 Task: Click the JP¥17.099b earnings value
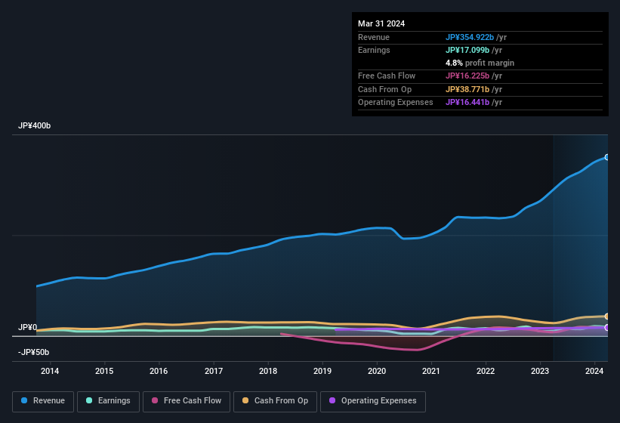pyautogui.click(x=467, y=50)
